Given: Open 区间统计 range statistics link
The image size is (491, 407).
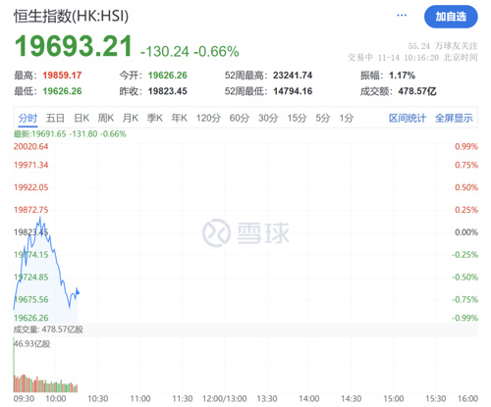Looking at the screenshot, I should tap(408, 118).
